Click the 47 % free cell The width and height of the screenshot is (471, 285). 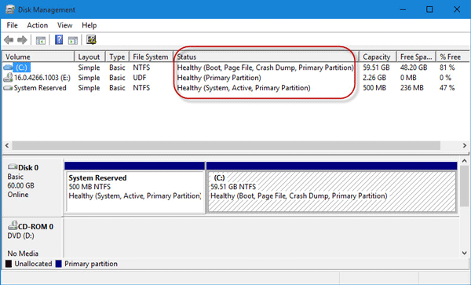[447, 88]
